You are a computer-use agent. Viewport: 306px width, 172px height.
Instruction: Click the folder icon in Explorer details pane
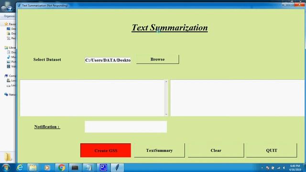click(8, 157)
